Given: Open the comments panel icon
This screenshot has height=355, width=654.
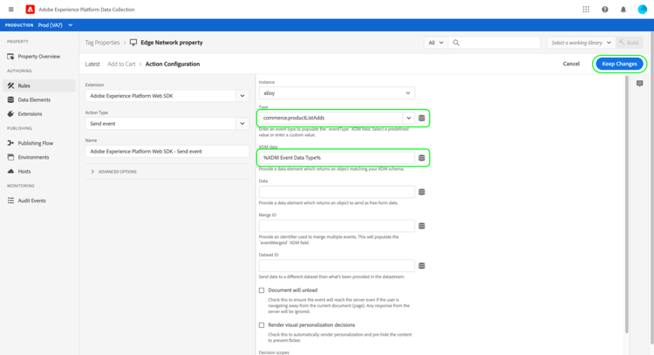Looking at the screenshot, I should point(640,84).
